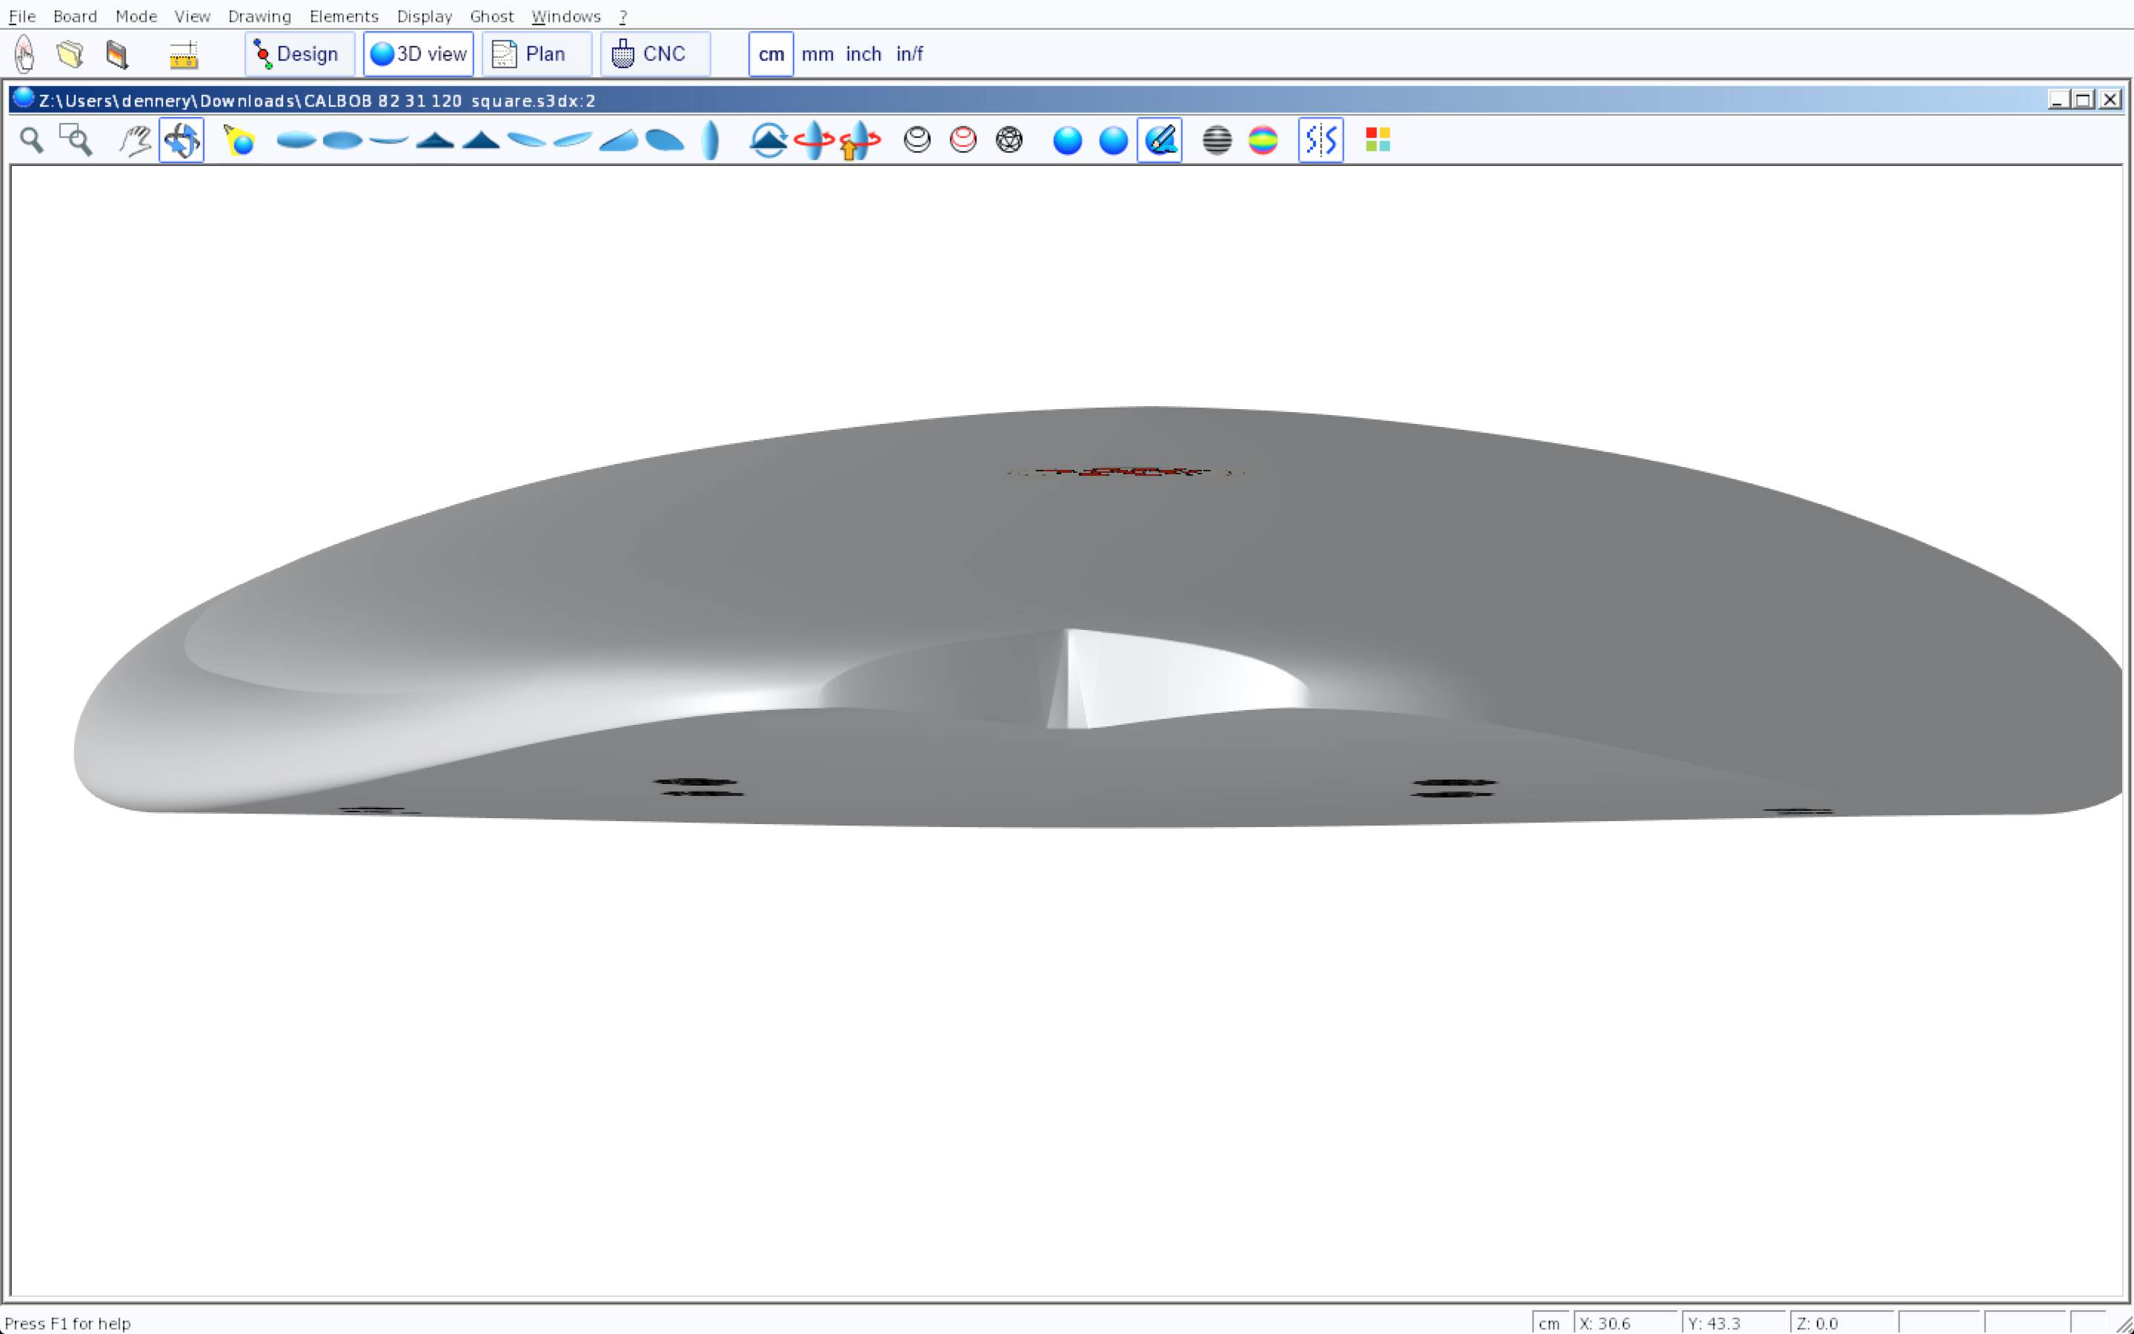2134x1334 pixels.
Task: Click the light source position icon
Action: click(x=239, y=140)
